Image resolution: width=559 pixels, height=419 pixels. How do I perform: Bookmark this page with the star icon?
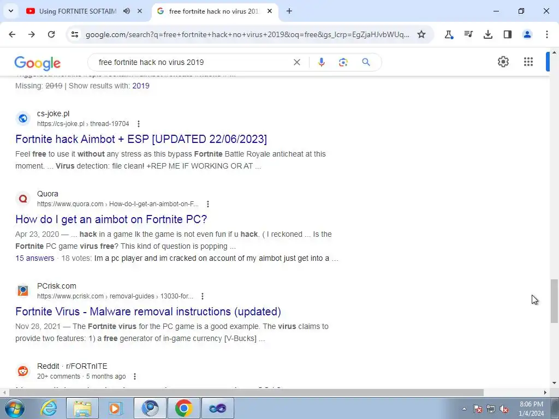421,34
